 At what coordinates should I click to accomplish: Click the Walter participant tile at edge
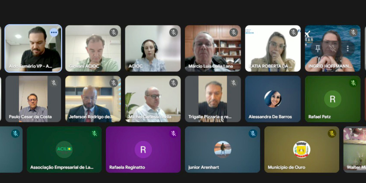(x=355, y=150)
